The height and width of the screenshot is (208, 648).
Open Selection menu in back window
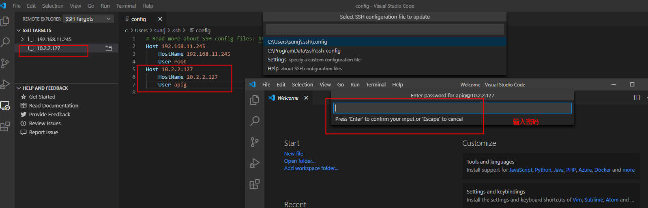pos(53,6)
